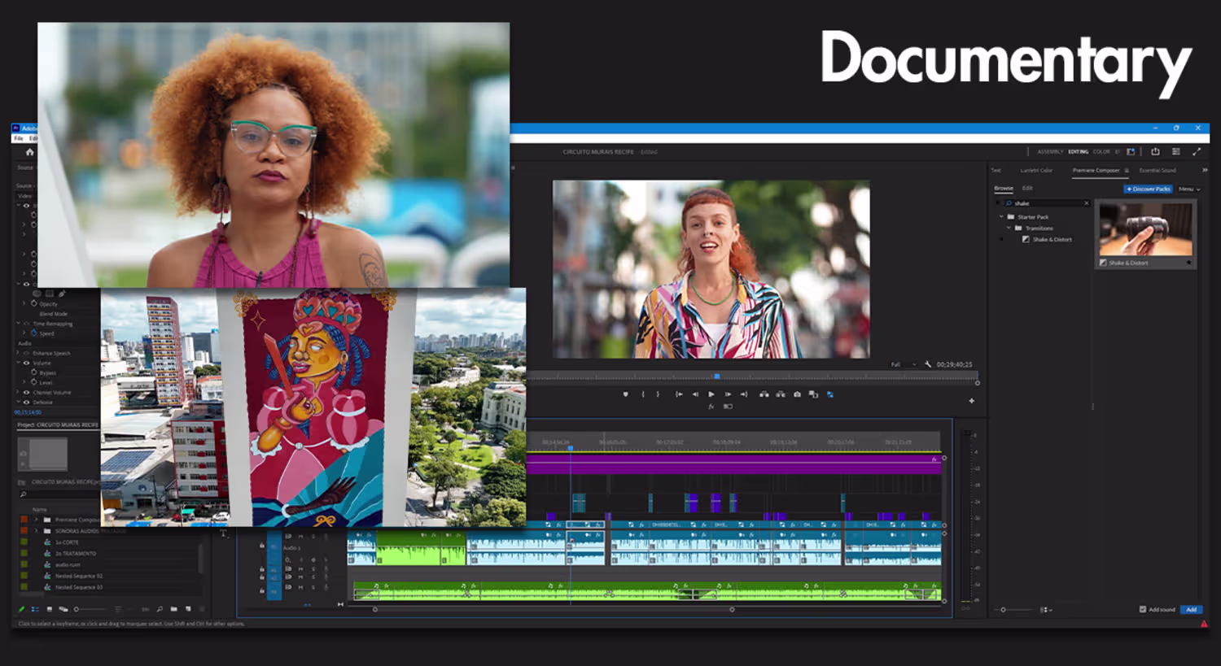Expand the Opacity property
1221x666 pixels.
24,303
